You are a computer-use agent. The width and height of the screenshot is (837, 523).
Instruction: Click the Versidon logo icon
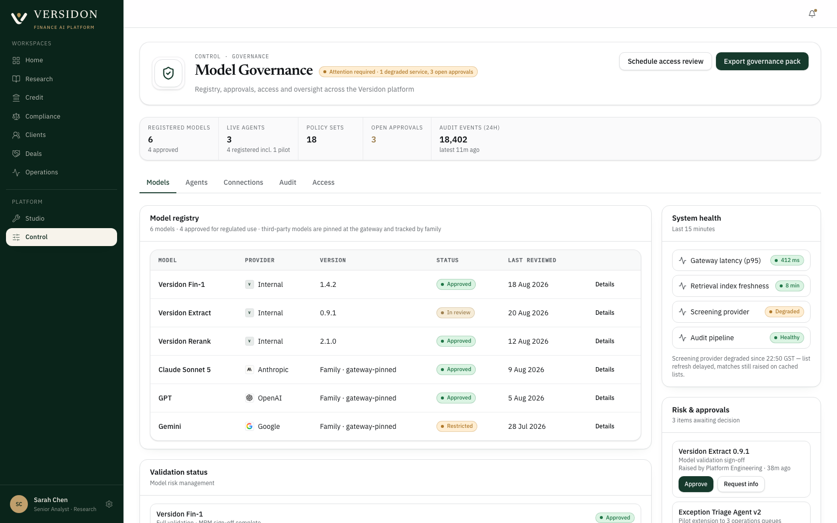[19, 18]
